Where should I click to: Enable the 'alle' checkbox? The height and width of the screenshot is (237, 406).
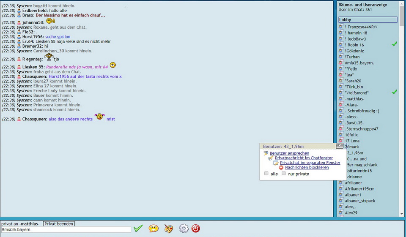click(266, 174)
